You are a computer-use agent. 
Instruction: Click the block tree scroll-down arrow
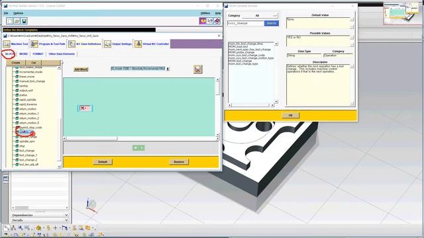coord(59,167)
